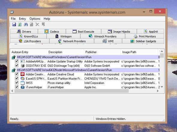177x132 pixels.
Task: Switch to the Image Hijacks tab
Action: tap(119, 31)
